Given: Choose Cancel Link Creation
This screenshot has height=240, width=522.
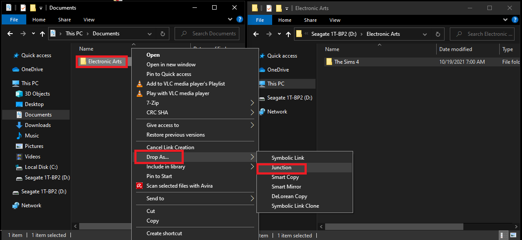Looking at the screenshot, I should tap(171, 147).
